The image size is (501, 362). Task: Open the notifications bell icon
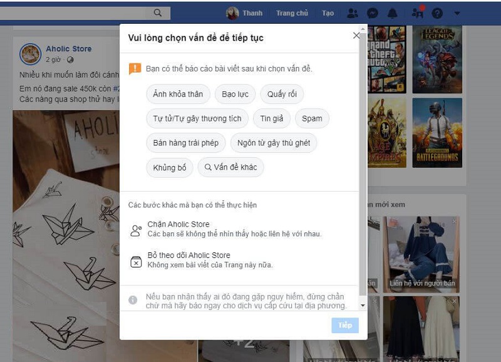point(393,13)
